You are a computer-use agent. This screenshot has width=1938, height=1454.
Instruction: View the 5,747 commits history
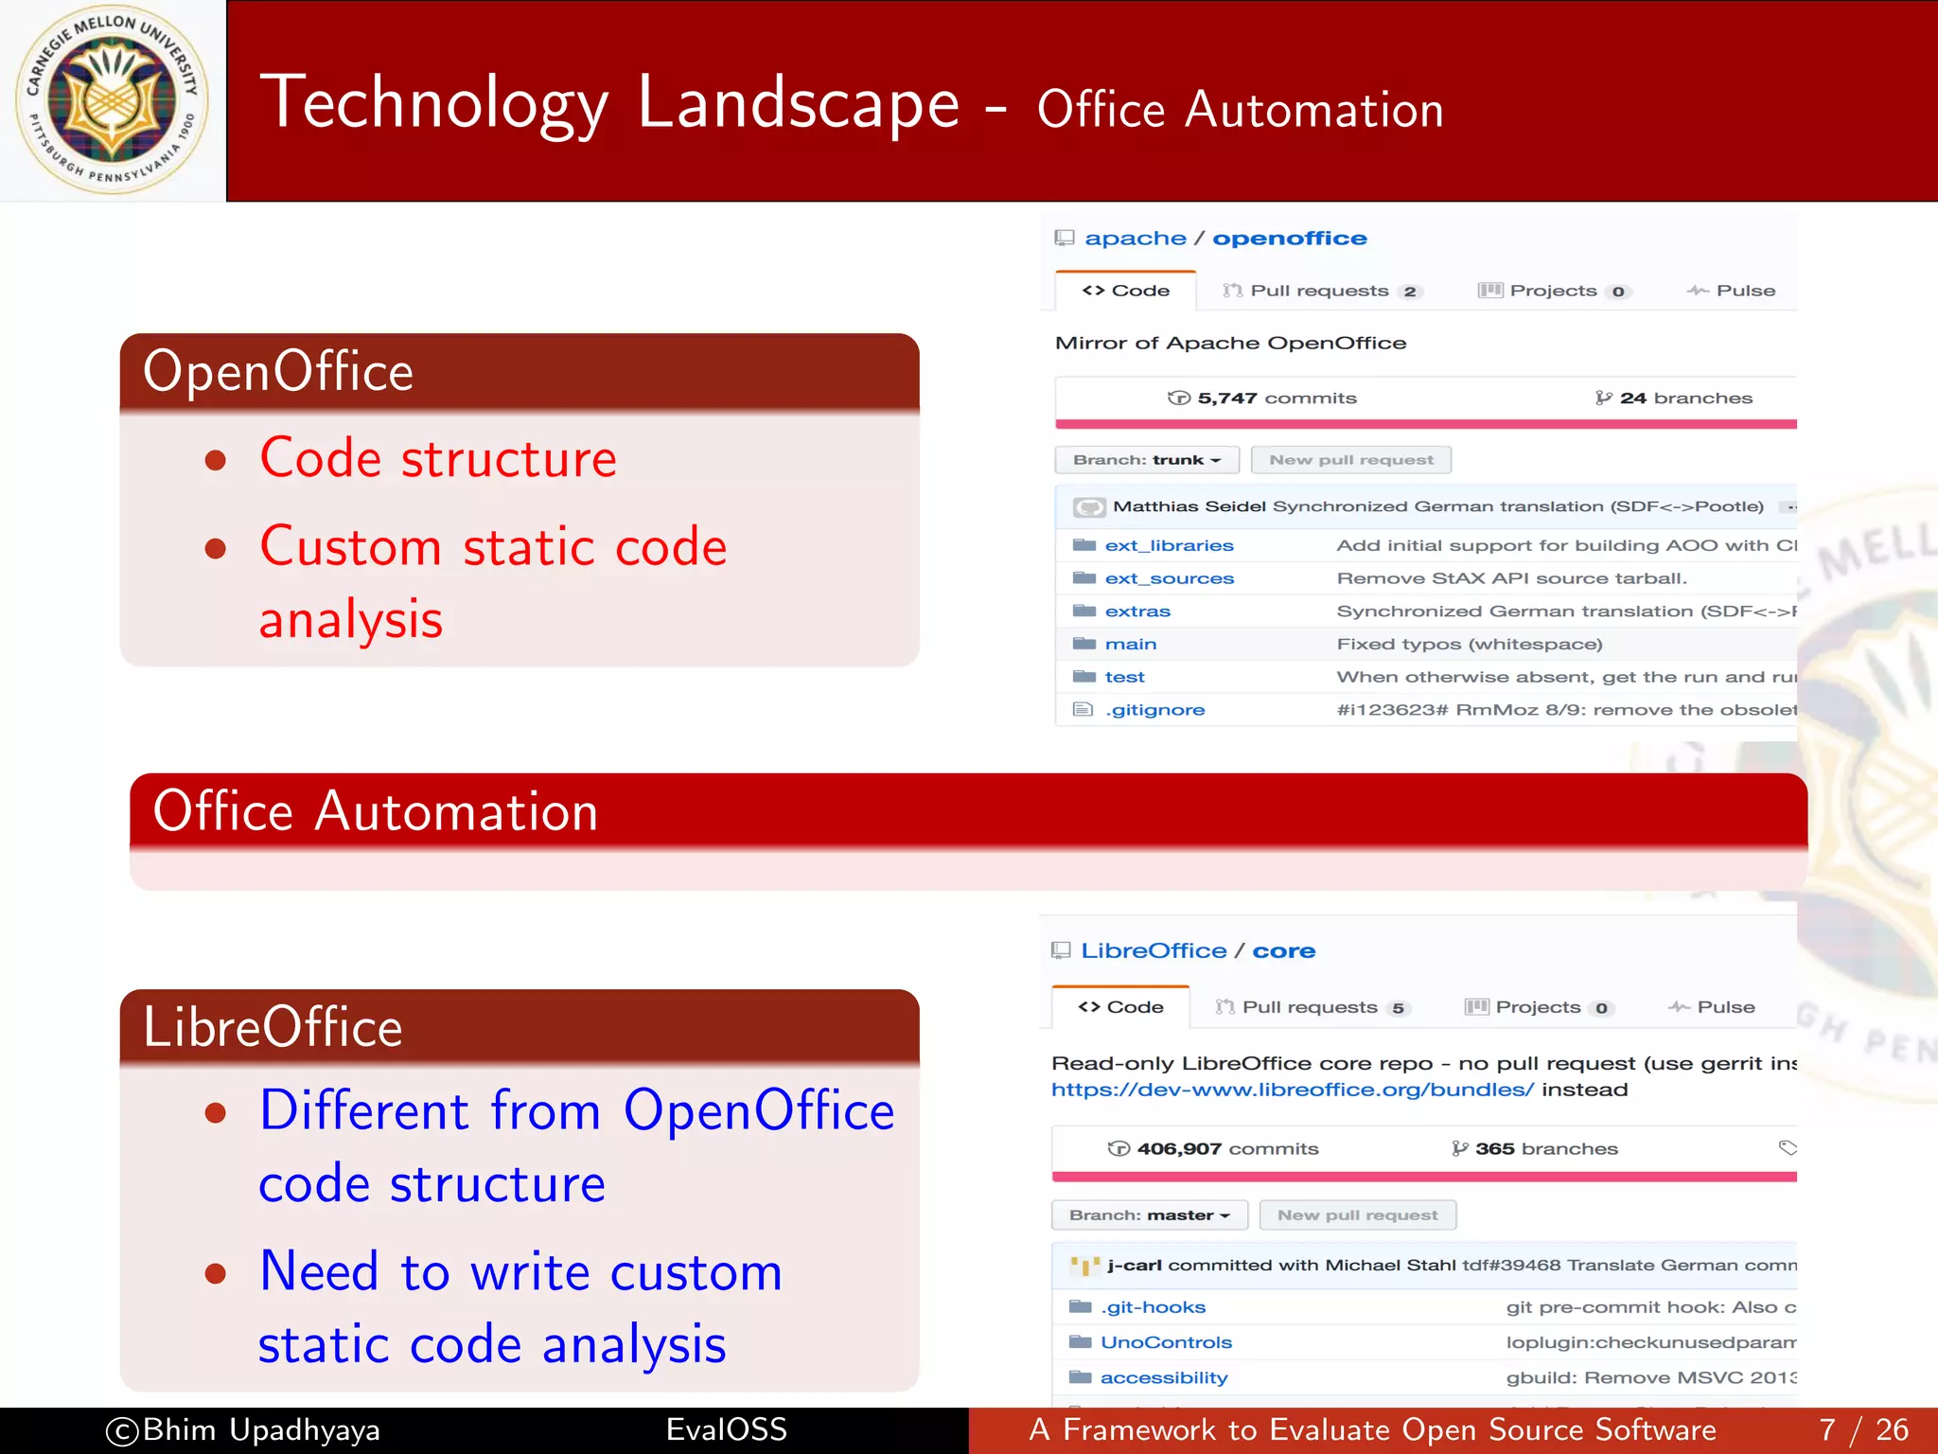[1262, 399]
